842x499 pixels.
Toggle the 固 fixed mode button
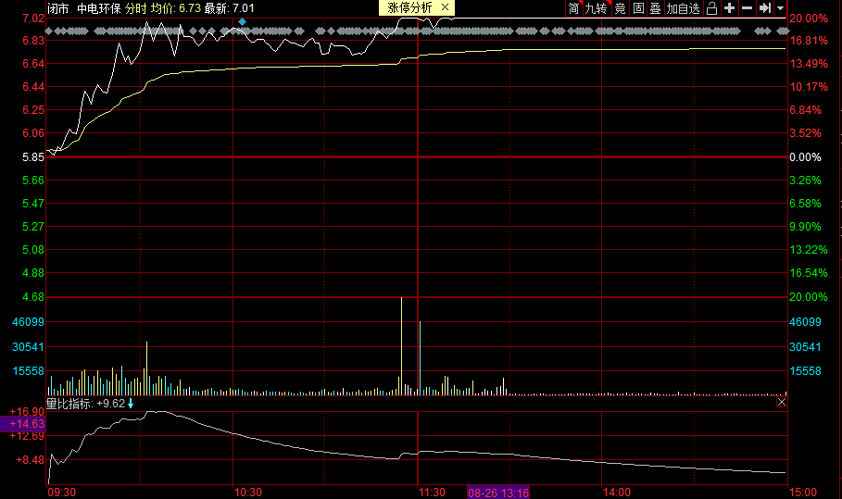[x=638, y=8]
